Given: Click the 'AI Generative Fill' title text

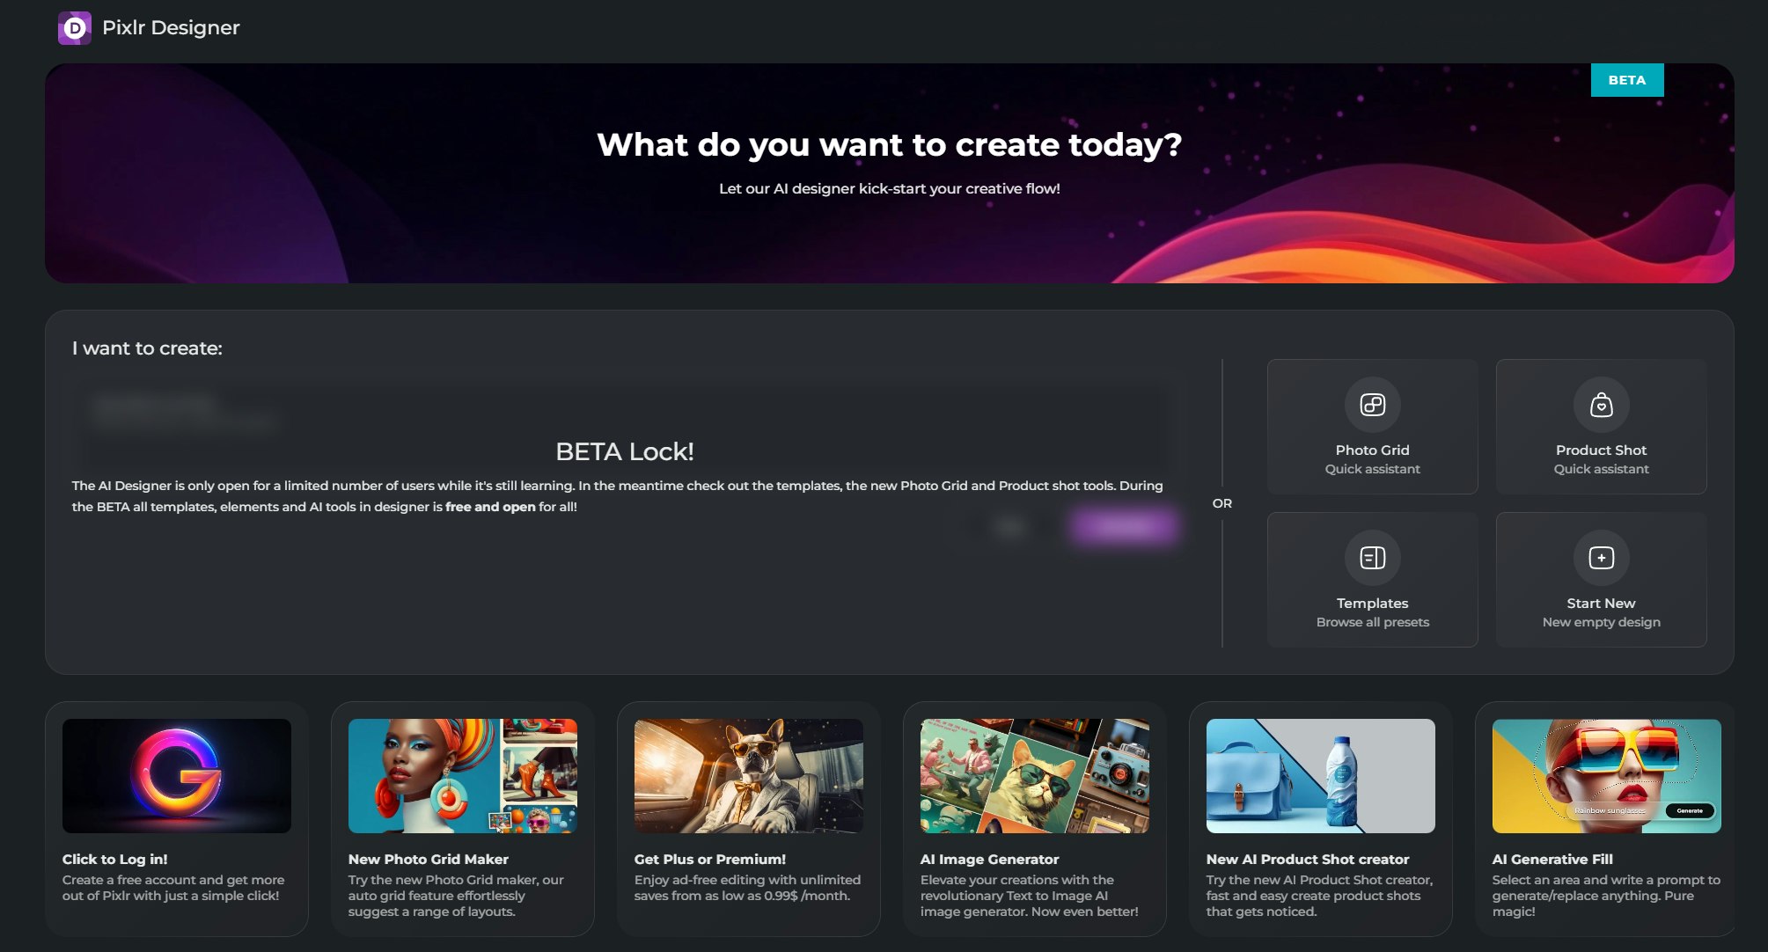Looking at the screenshot, I should (x=1552, y=860).
